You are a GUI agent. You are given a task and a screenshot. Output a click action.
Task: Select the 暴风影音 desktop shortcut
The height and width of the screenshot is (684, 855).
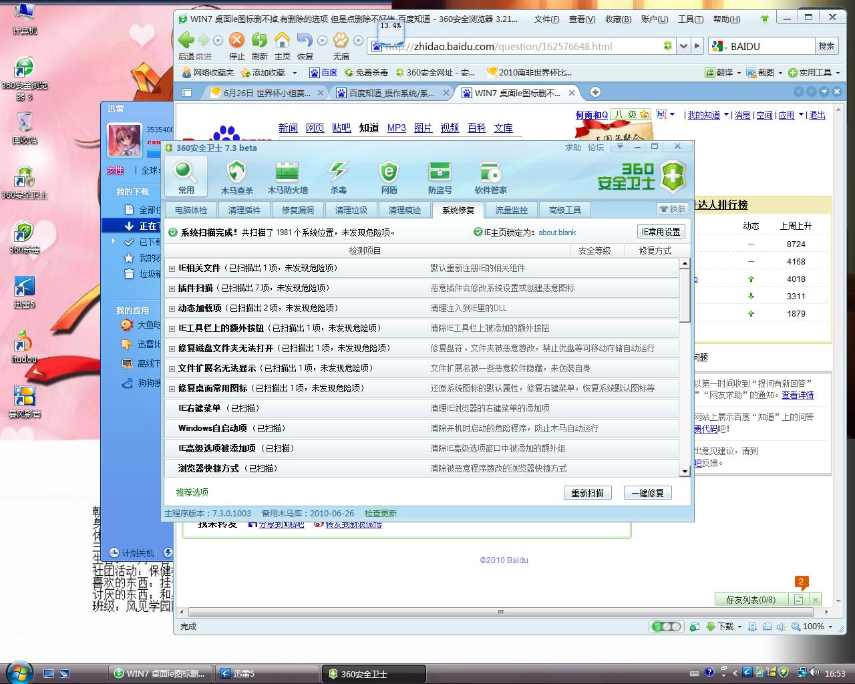pyautogui.click(x=25, y=402)
